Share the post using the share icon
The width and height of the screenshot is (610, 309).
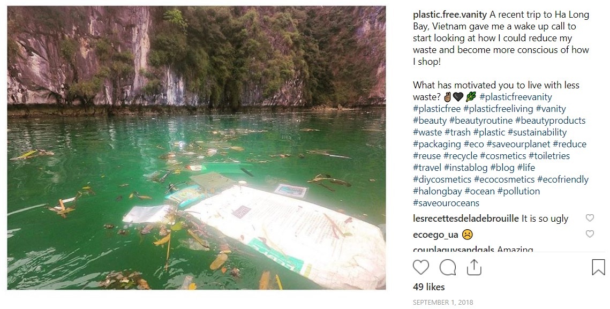point(474,267)
